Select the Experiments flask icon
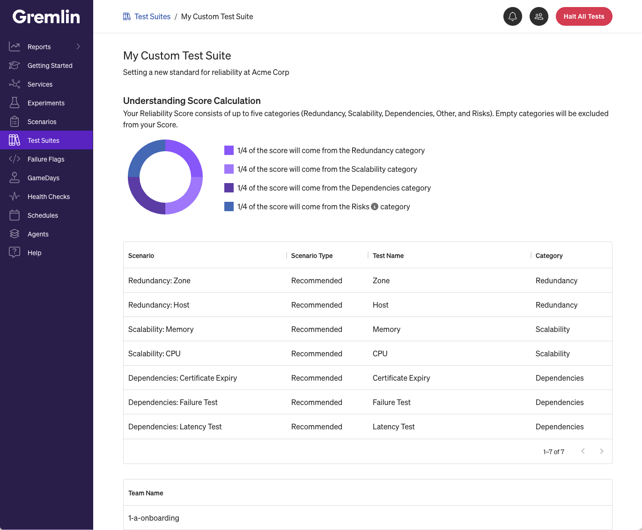The width and height of the screenshot is (642, 530). coord(14,103)
